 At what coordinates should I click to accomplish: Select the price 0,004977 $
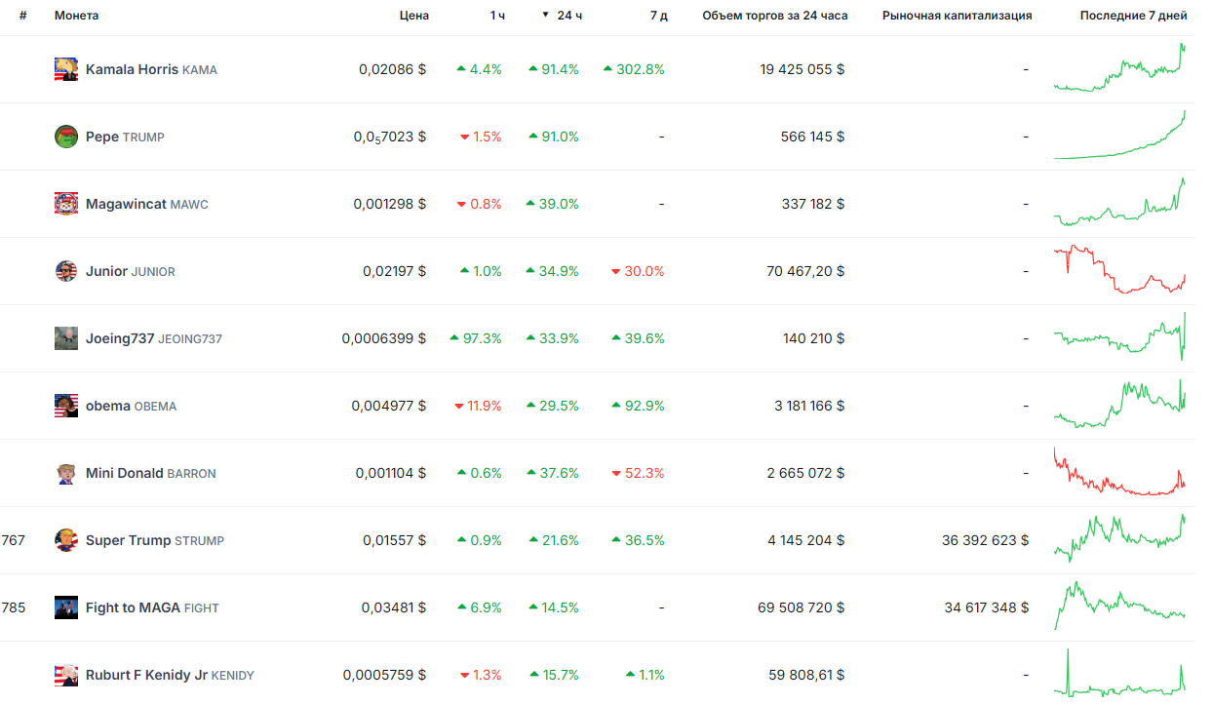pyautogui.click(x=389, y=406)
